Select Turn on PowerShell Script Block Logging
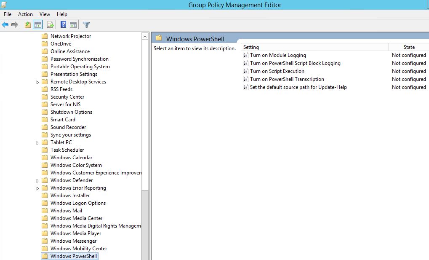This screenshot has width=429, height=260. coord(295,63)
